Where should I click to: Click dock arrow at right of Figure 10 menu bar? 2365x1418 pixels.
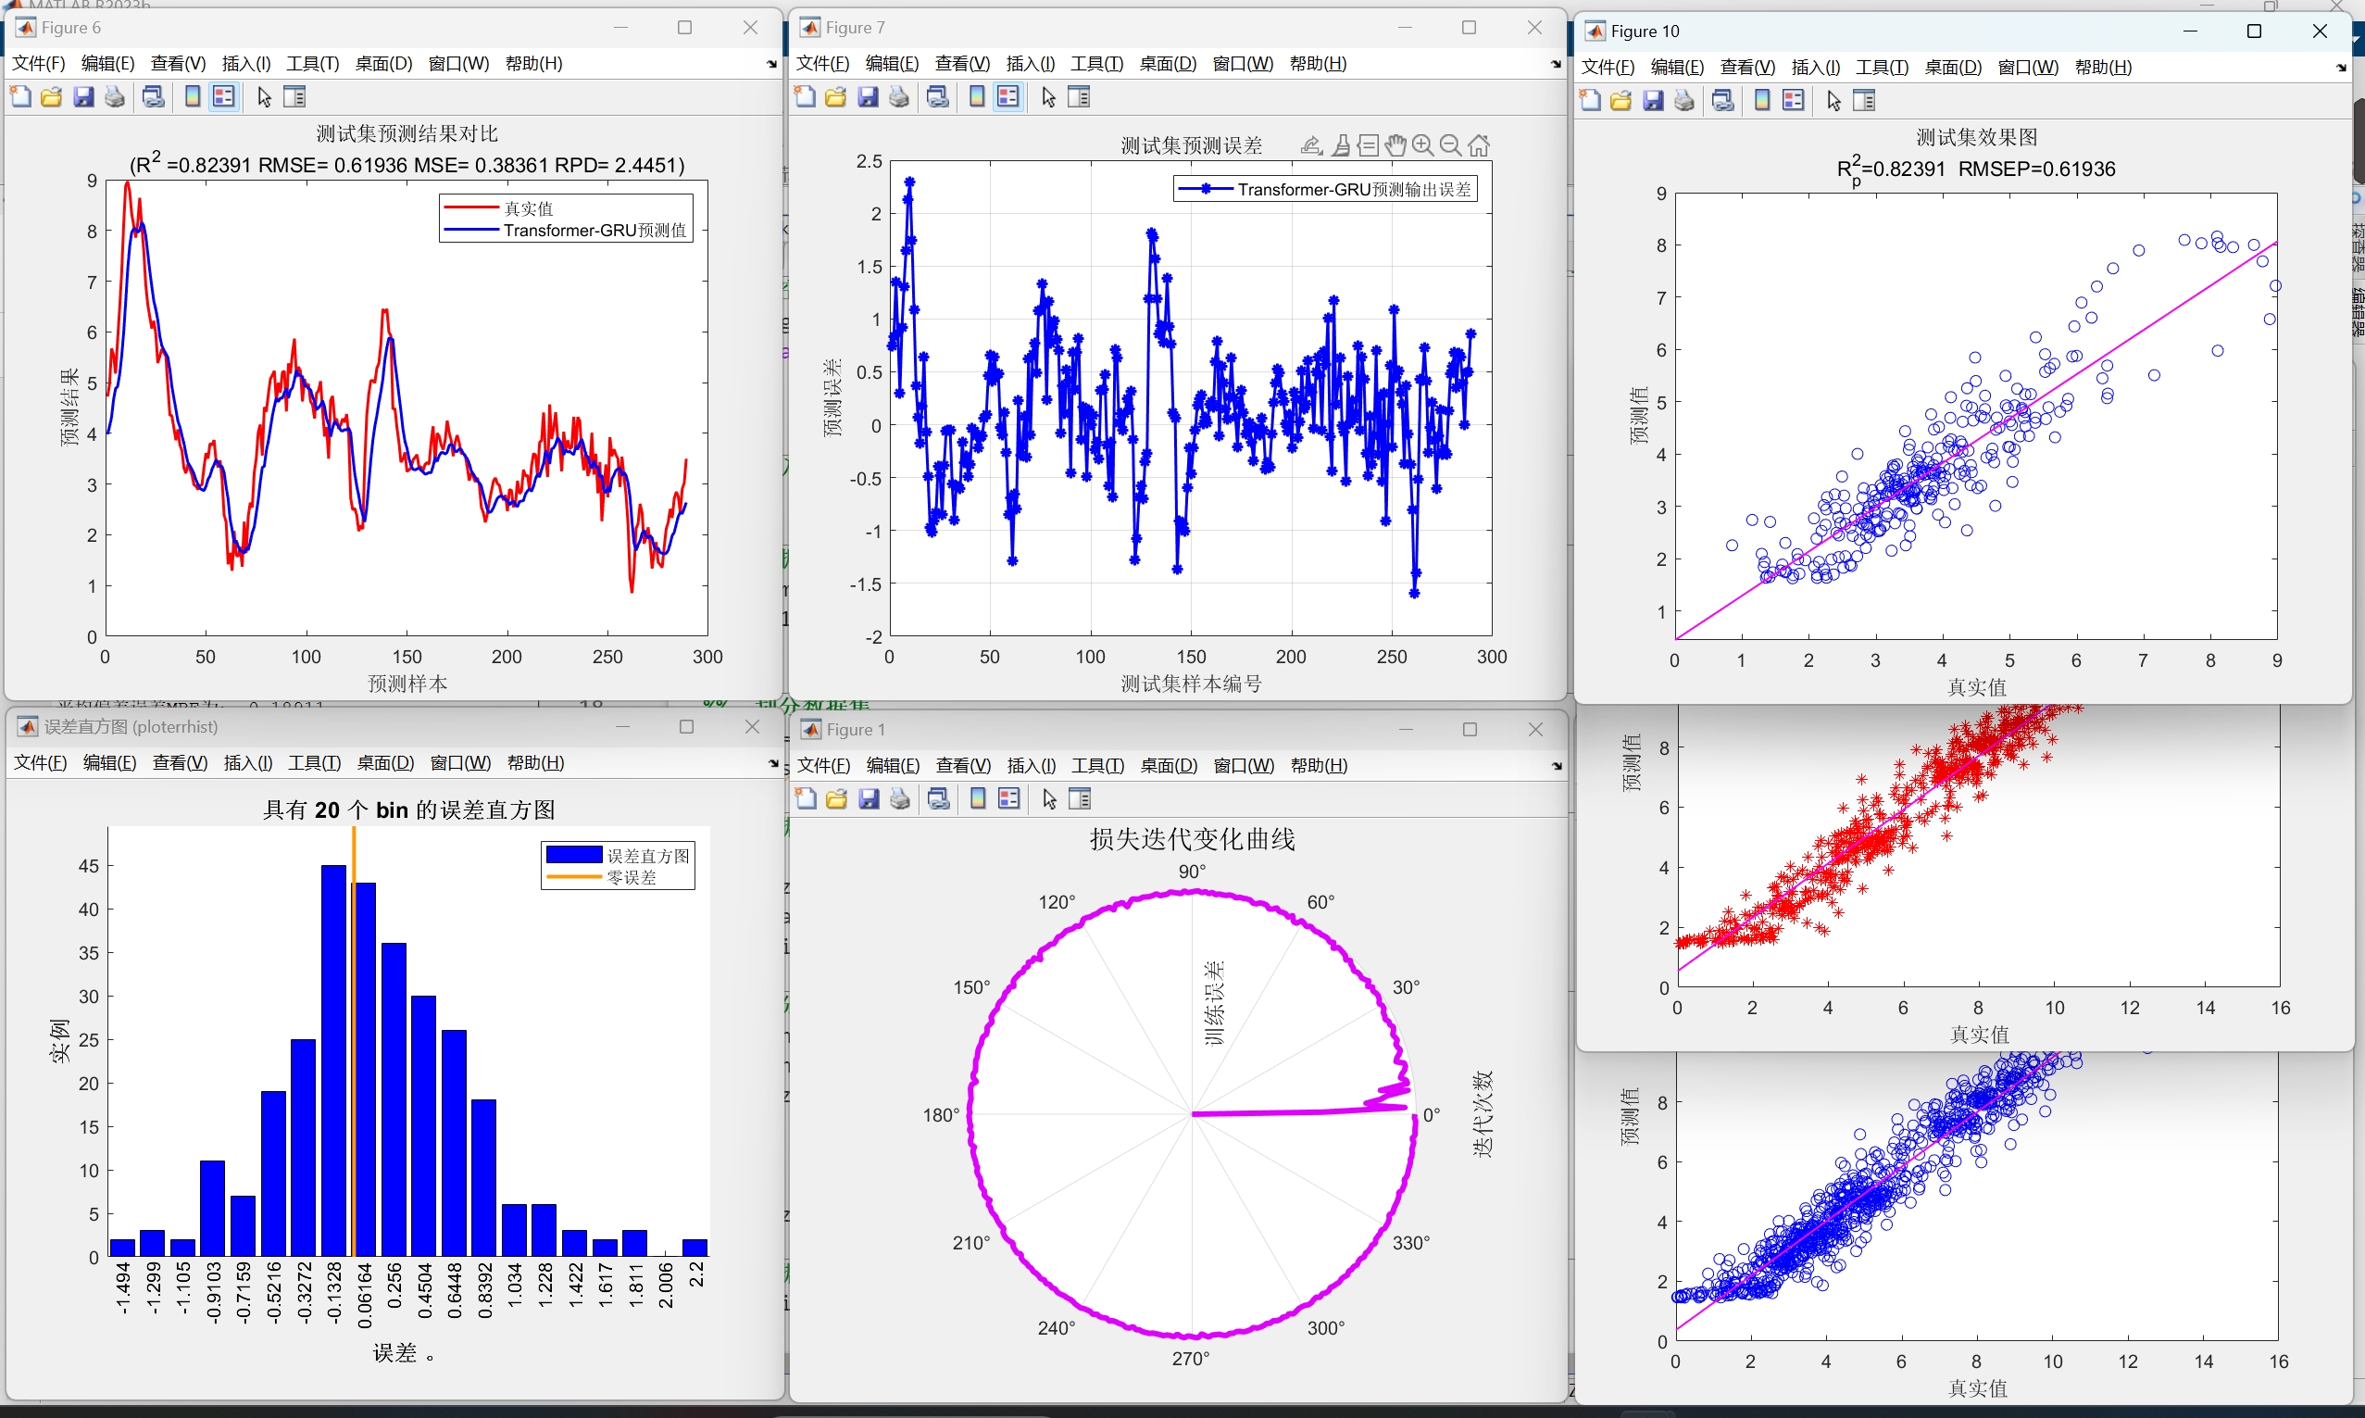click(x=2340, y=68)
